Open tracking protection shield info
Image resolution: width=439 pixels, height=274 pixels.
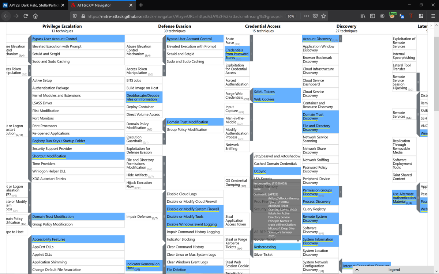coord(75,16)
